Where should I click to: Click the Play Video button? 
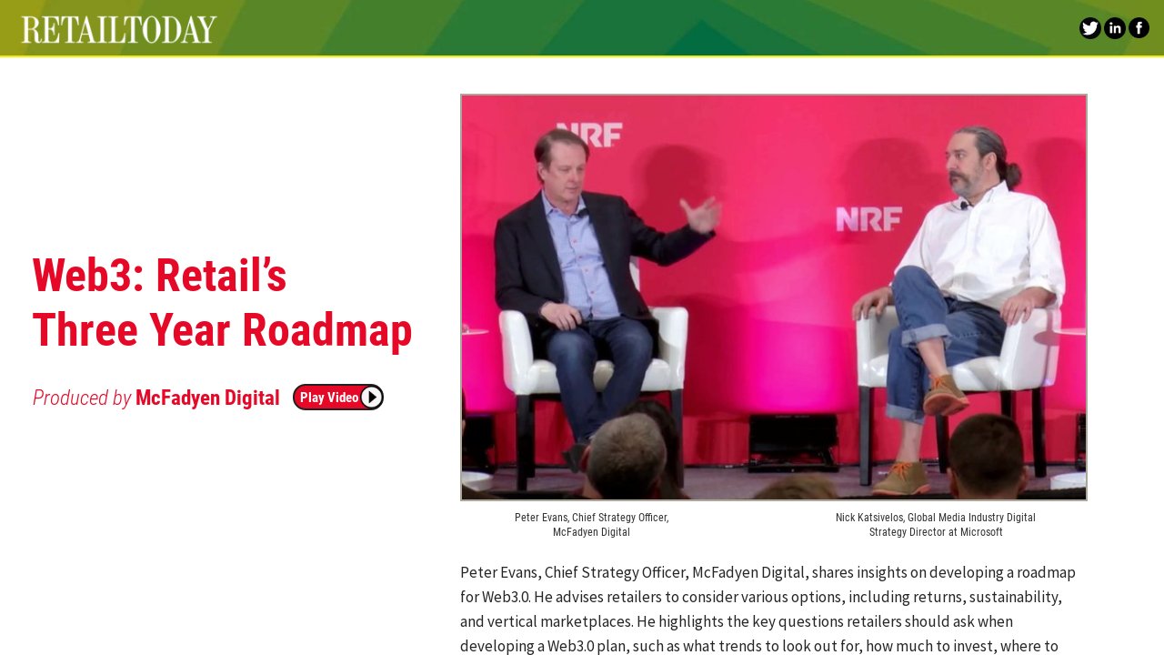click(337, 397)
